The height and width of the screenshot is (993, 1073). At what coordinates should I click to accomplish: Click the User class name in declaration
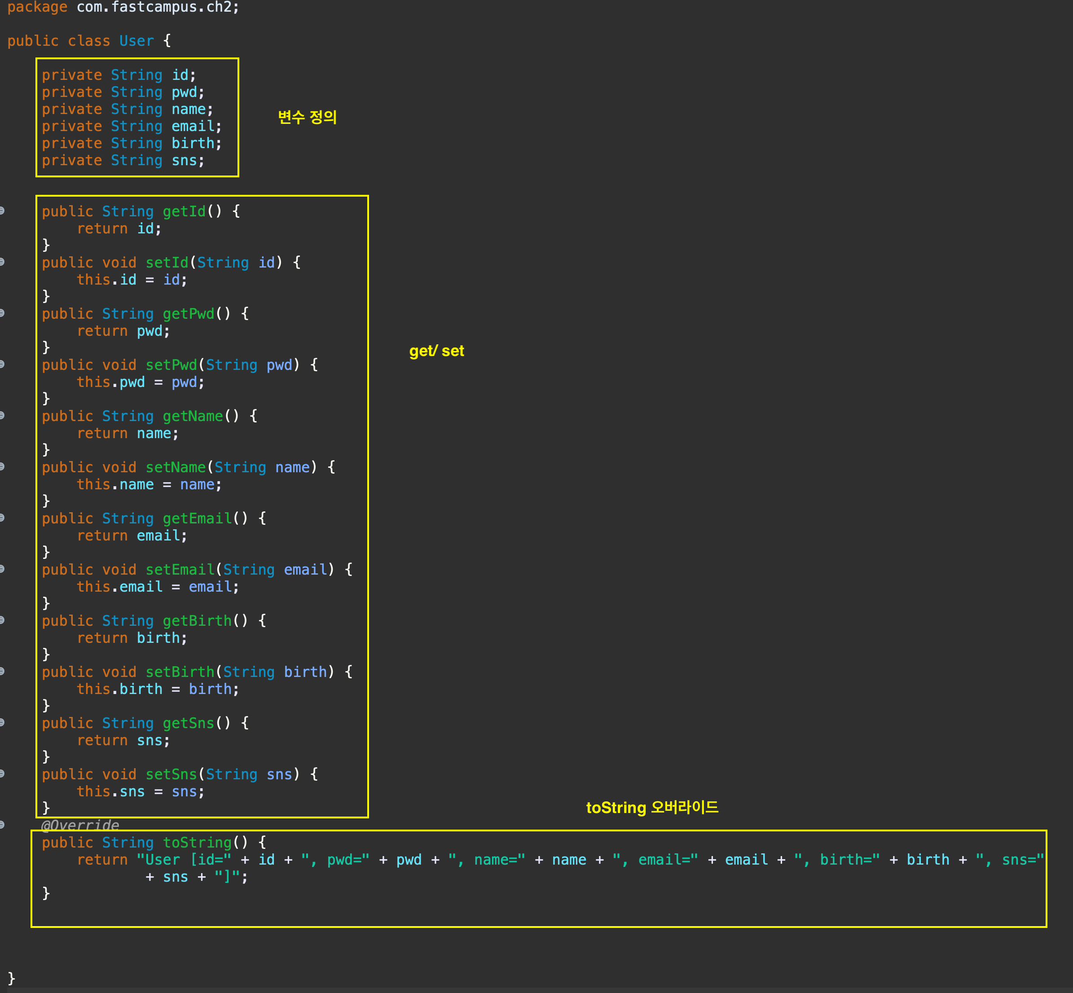136,41
